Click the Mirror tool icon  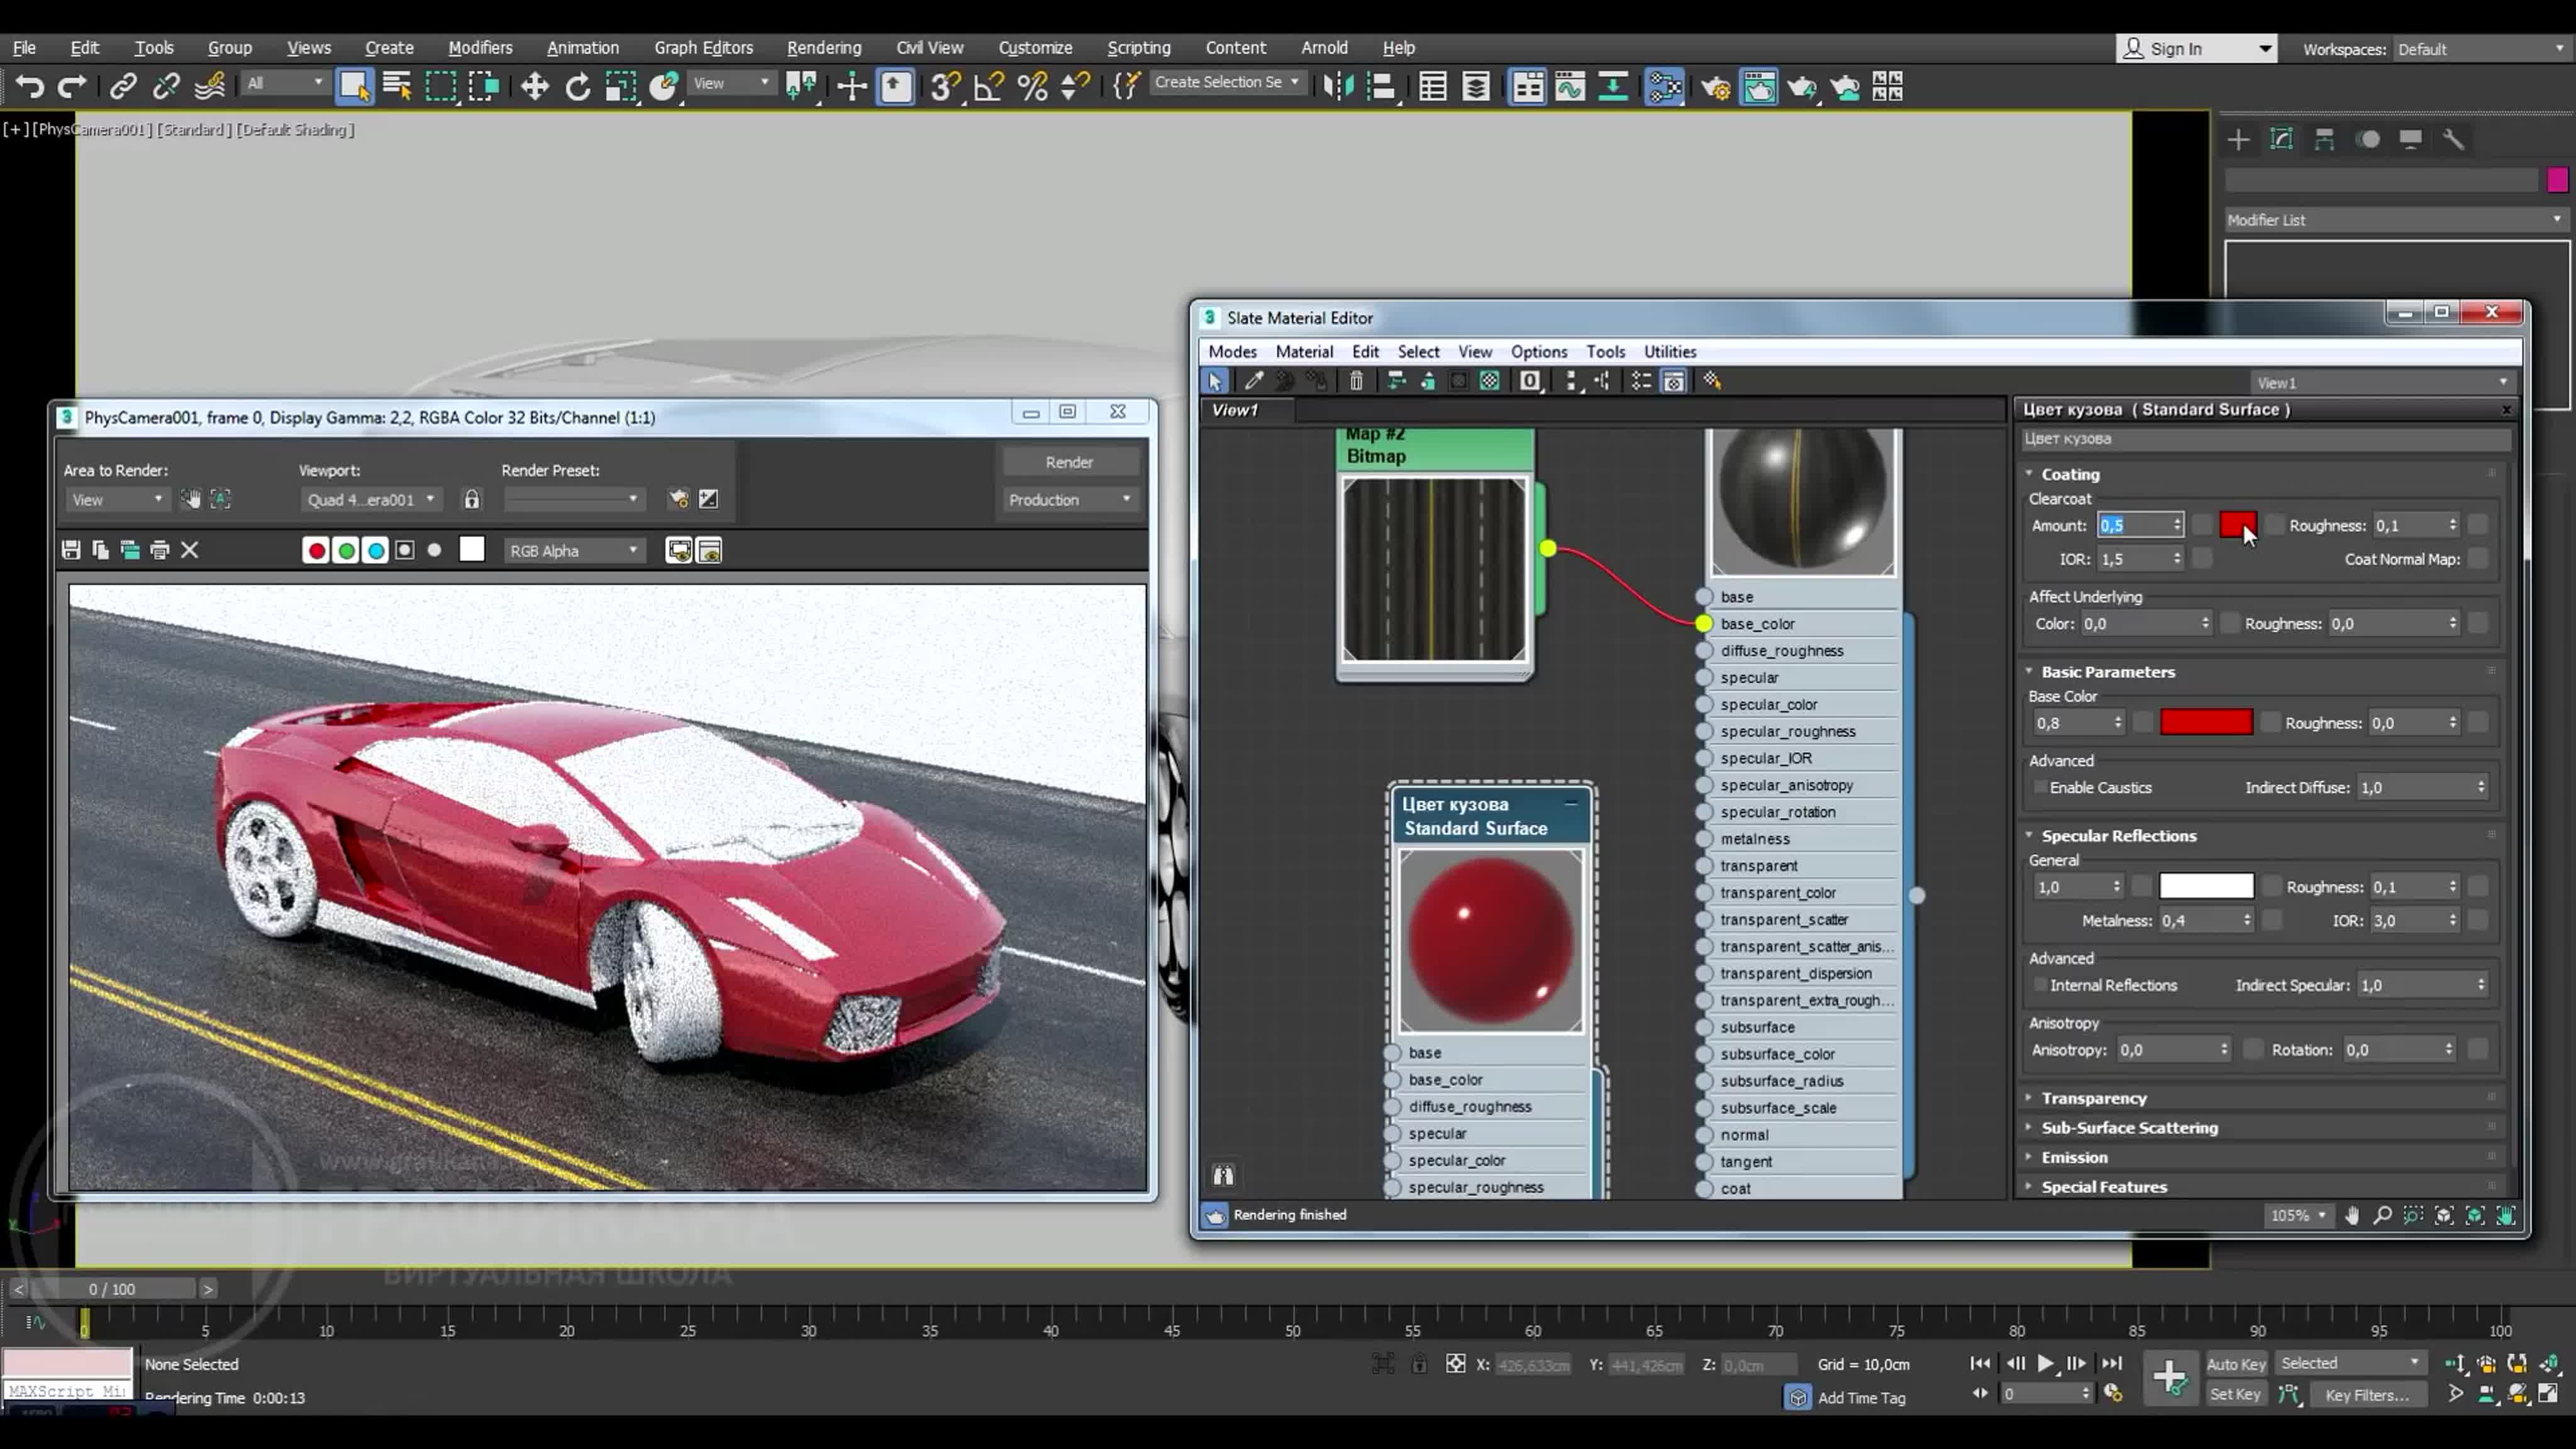(x=1338, y=87)
